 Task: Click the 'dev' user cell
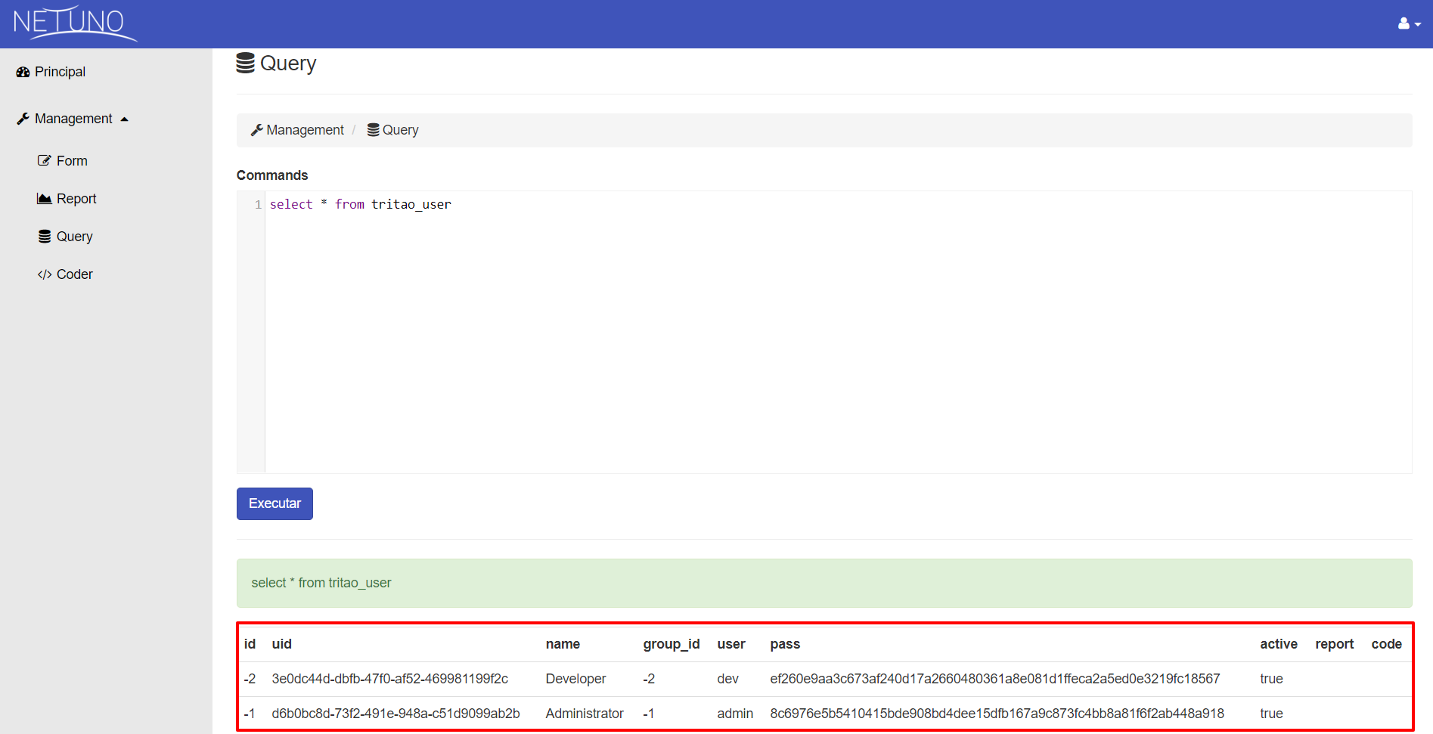[x=728, y=679]
